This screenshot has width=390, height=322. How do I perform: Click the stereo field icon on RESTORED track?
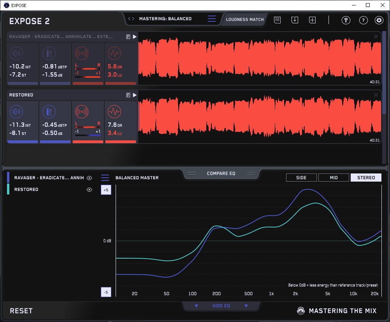pyautogui.click(x=82, y=112)
